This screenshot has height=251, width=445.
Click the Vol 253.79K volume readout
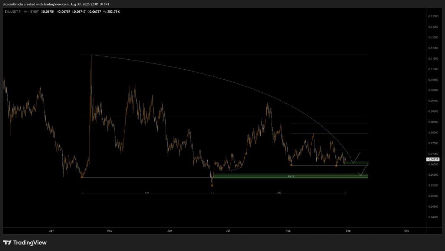pos(111,11)
